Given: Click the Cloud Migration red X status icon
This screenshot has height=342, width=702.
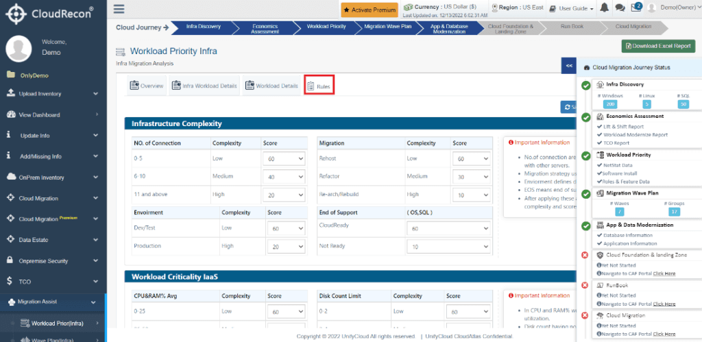Looking at the screenshot, I should tap(584, 315).
